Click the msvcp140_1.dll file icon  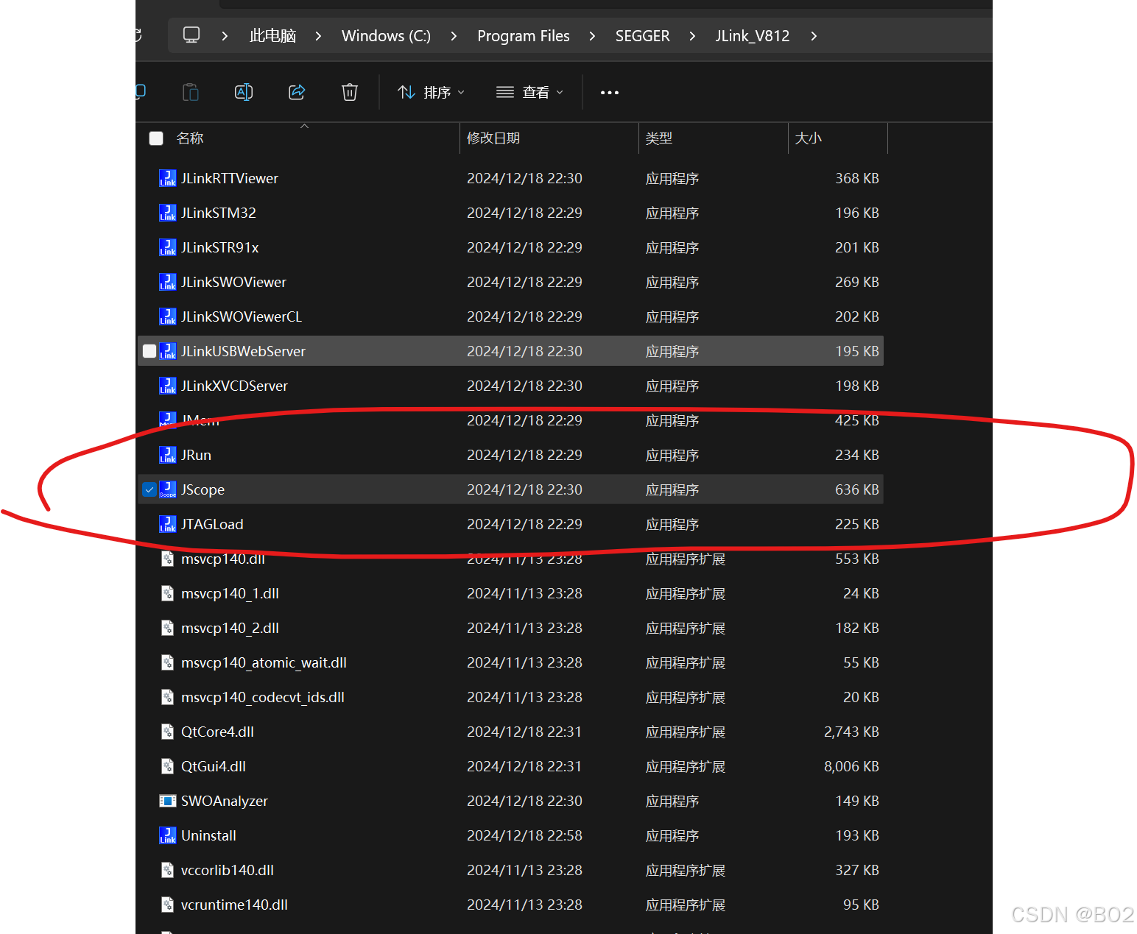coord(168,593)
